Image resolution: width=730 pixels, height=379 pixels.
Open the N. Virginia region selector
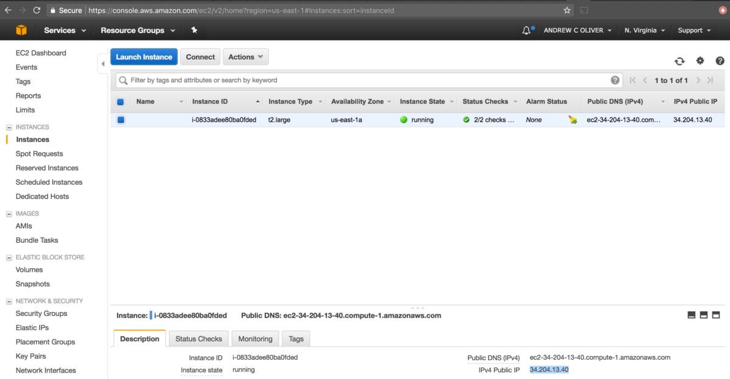pyautogui.click(x=645, y=30)
